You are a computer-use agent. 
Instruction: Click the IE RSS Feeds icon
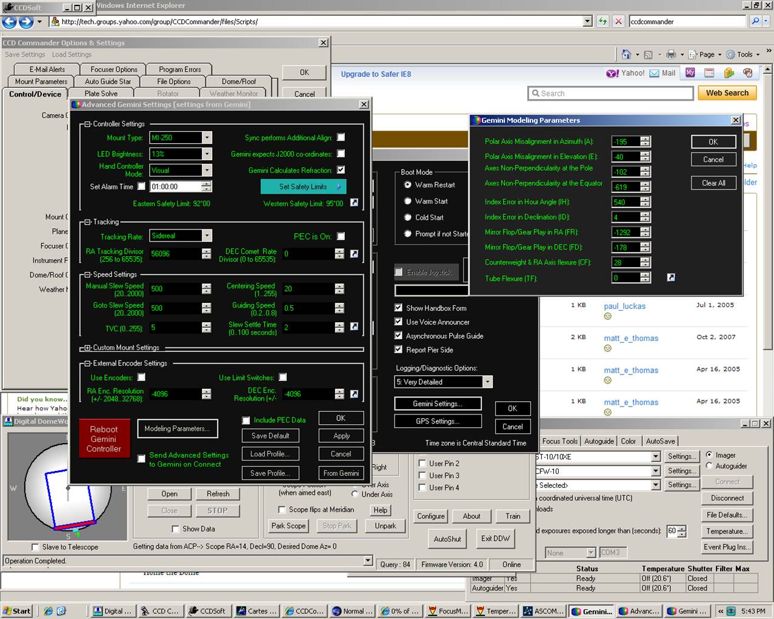pyautogui.click(x=648, y=55)
